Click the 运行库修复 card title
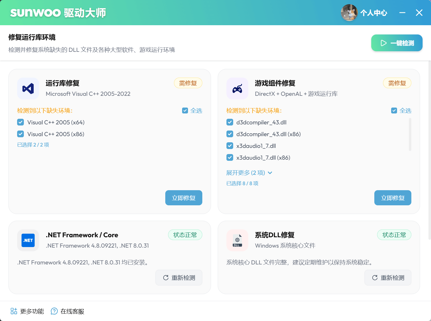This screenshot has height=321, width=431. (63, 83)
